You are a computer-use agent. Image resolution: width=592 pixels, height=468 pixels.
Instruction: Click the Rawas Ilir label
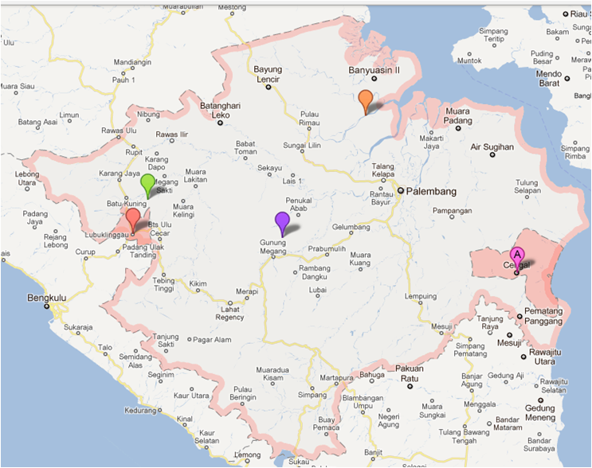[x=172, y=135]
